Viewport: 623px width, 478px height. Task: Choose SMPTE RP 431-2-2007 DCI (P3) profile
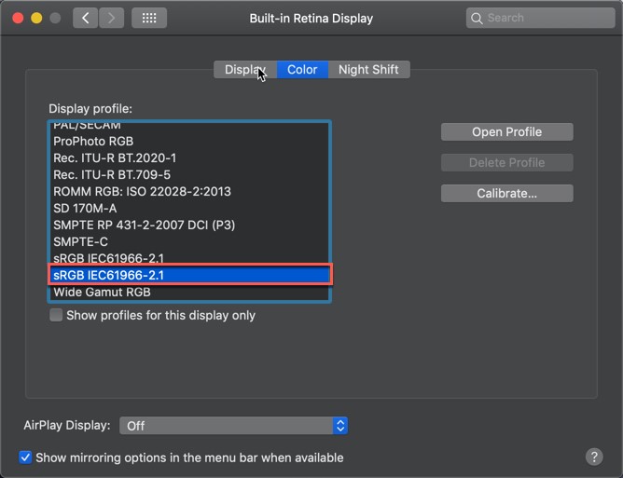(x=189, y=225)
